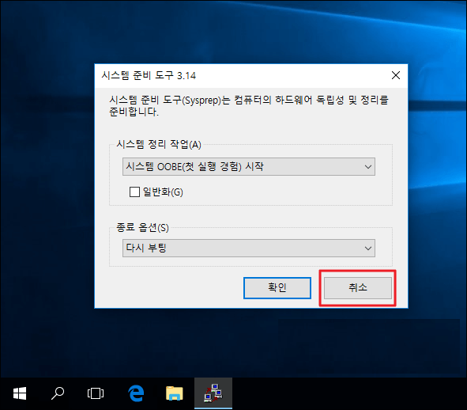Enable the 일반화(G) checkbox
The image size is (467, 410).
[x=134, y=192]
